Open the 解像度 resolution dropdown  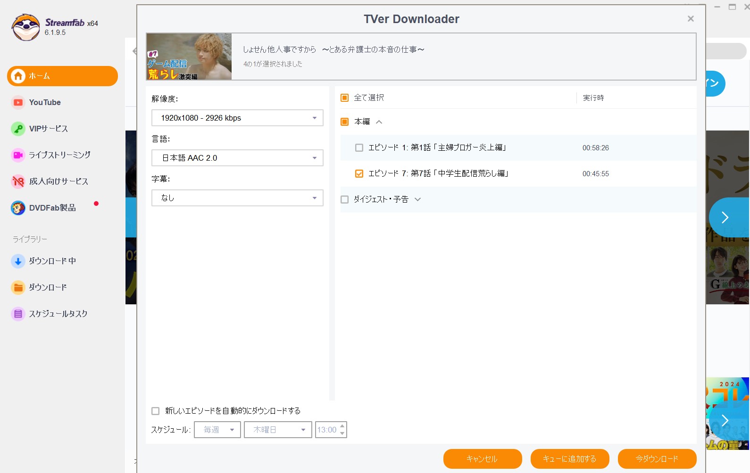pyautogui.click(x=237, y=118)
